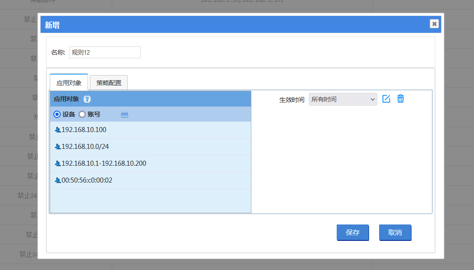
Task: Click the empty area below the device list
Action: click(151, 200)
